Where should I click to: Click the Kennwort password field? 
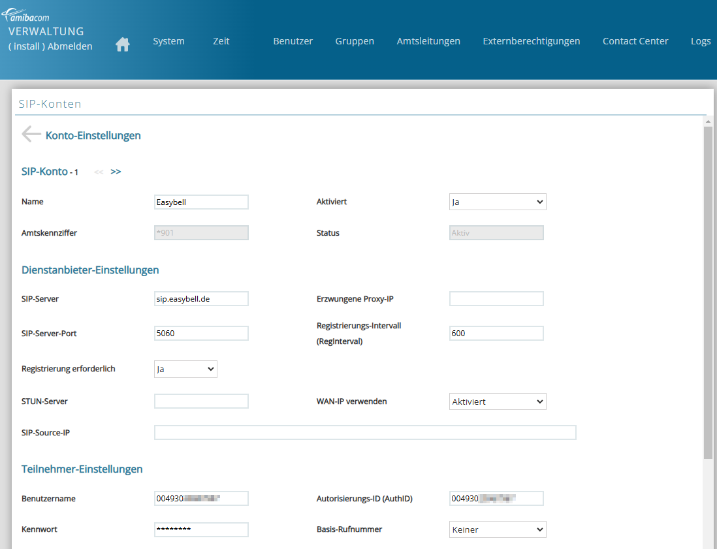[201, 529]
